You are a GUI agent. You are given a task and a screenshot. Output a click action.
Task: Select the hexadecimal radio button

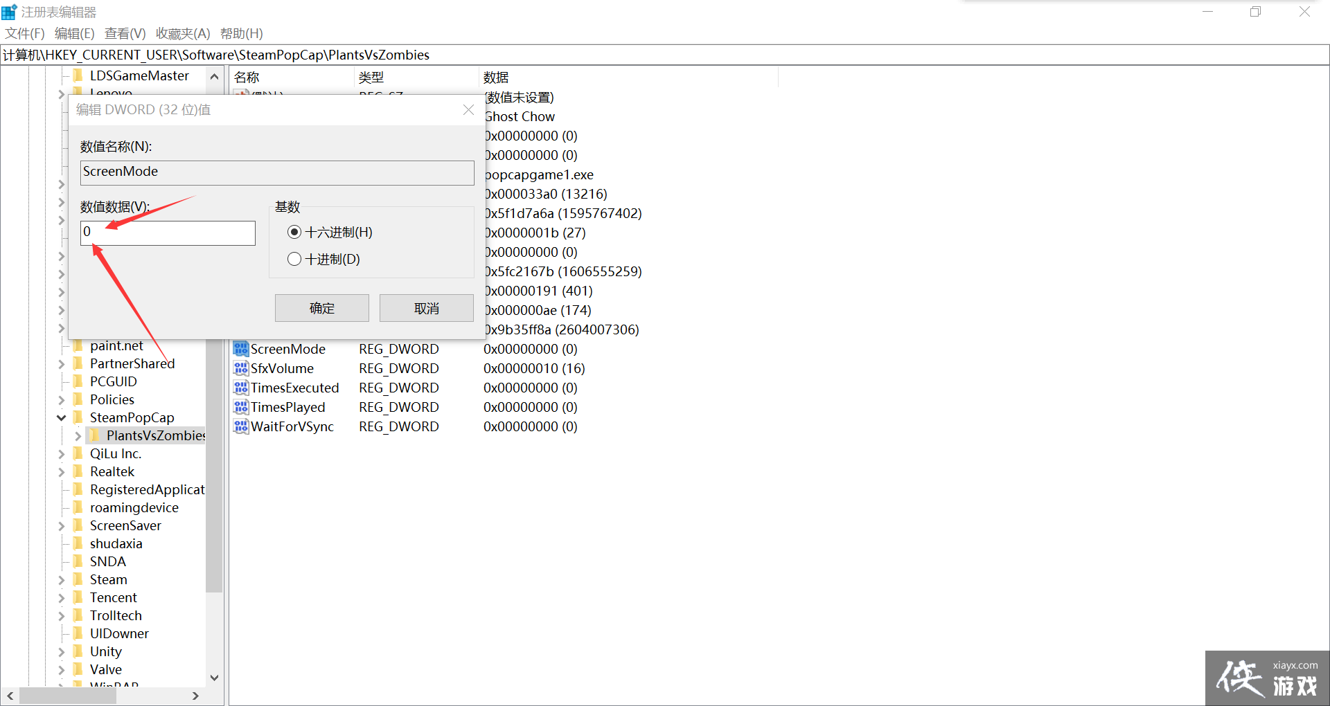(294, 232)
